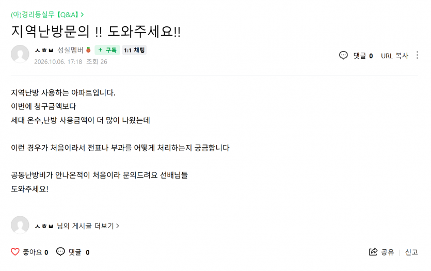Click the share arrow icon
The width and height of the screenshot is (431, 271).
[373, 252]
